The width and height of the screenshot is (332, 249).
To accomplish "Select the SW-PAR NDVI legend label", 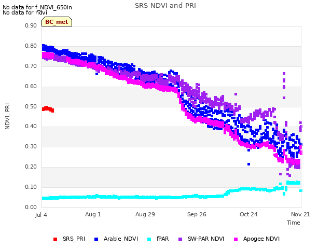I will tap(206, 239).
